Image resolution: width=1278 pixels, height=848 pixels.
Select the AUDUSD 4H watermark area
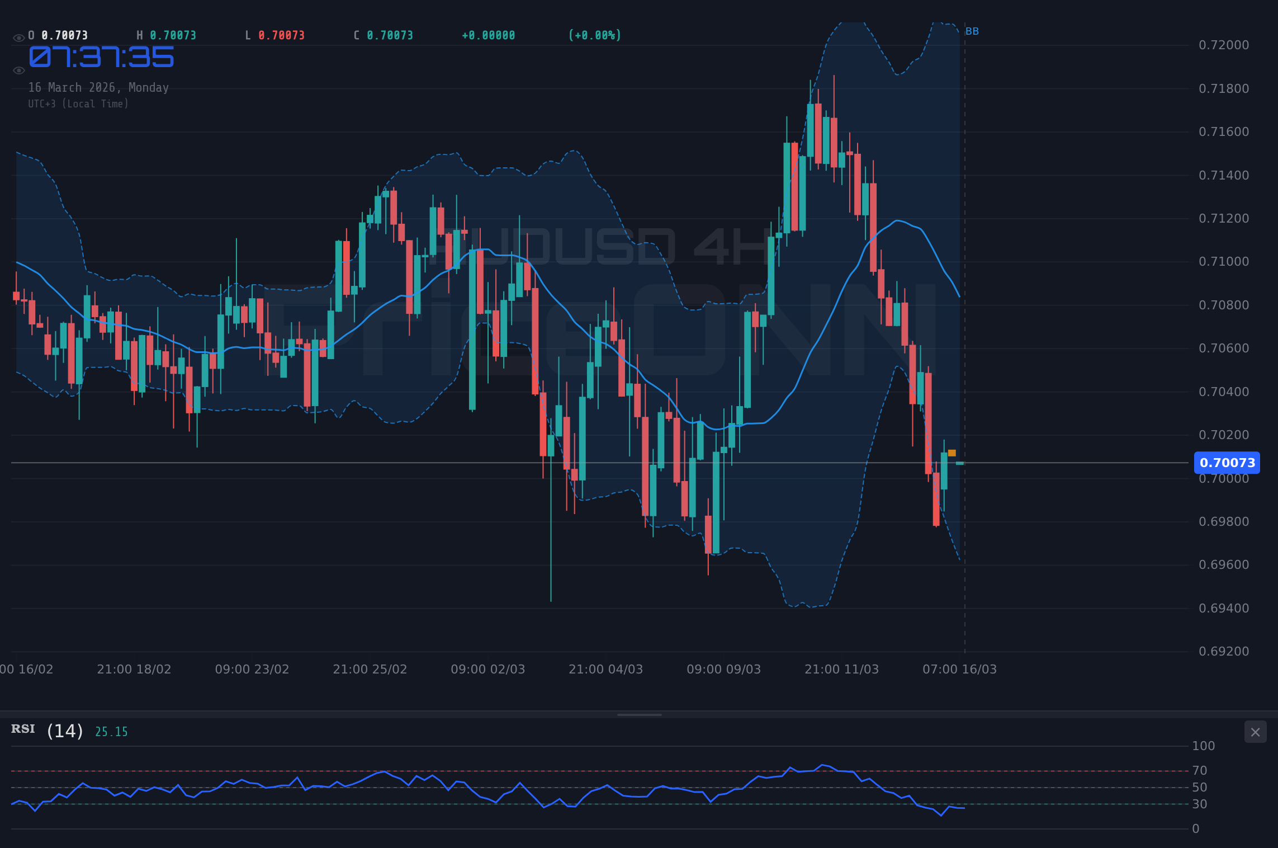[x=604, y=243]
